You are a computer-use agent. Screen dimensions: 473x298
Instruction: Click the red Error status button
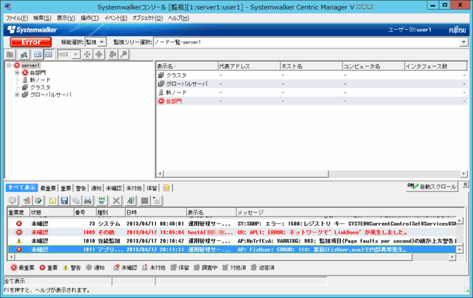[30, 42]
